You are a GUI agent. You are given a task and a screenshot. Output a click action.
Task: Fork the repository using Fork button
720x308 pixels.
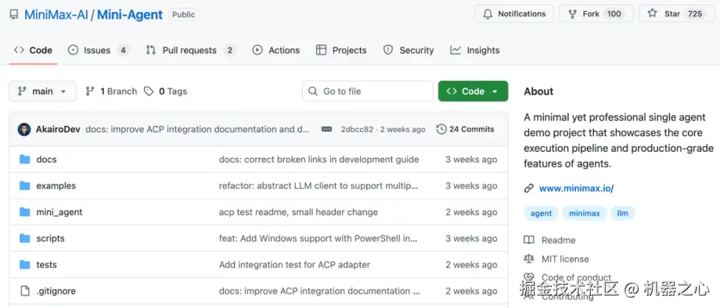[x=593, y=13]
